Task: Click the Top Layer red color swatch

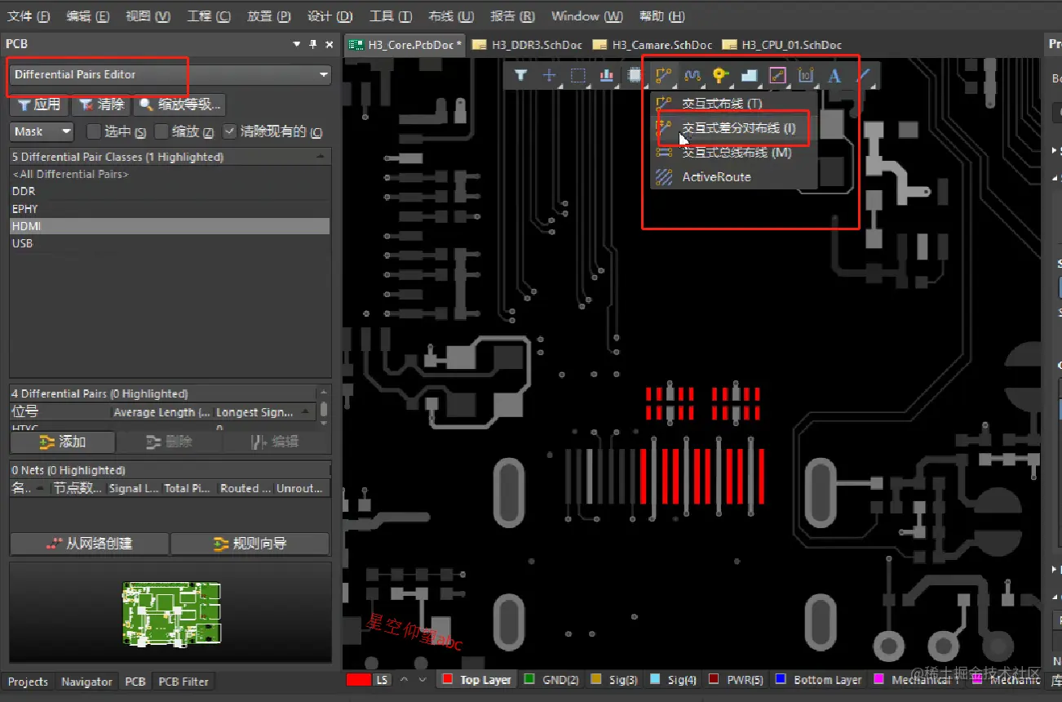Action: [447, 679]
